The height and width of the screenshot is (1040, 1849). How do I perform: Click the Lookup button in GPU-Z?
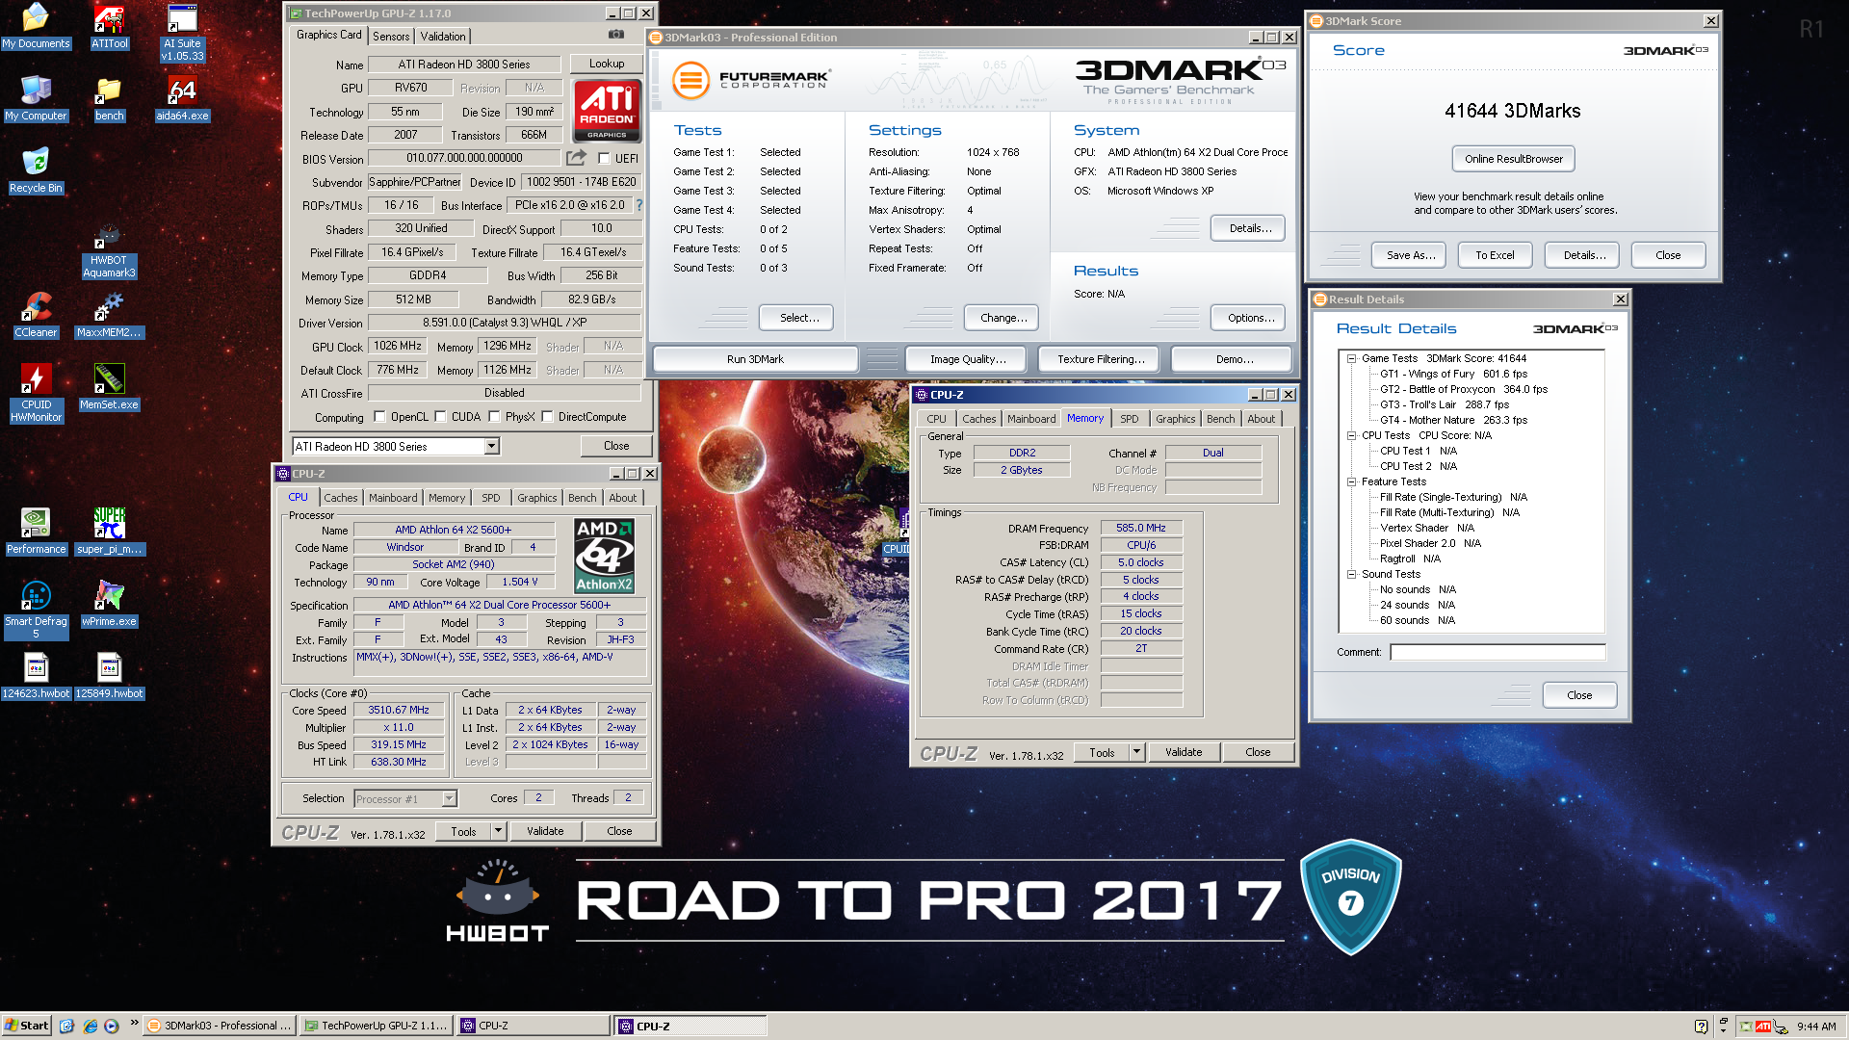pyautogui.click(x=607, y=64)
